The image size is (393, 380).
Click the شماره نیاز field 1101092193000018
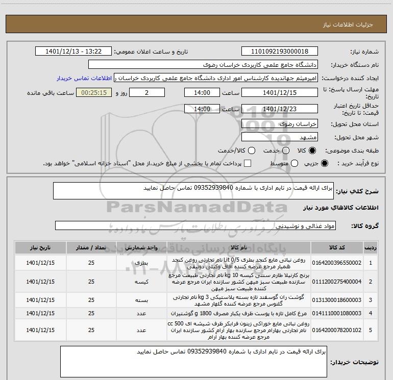point(280,52)
